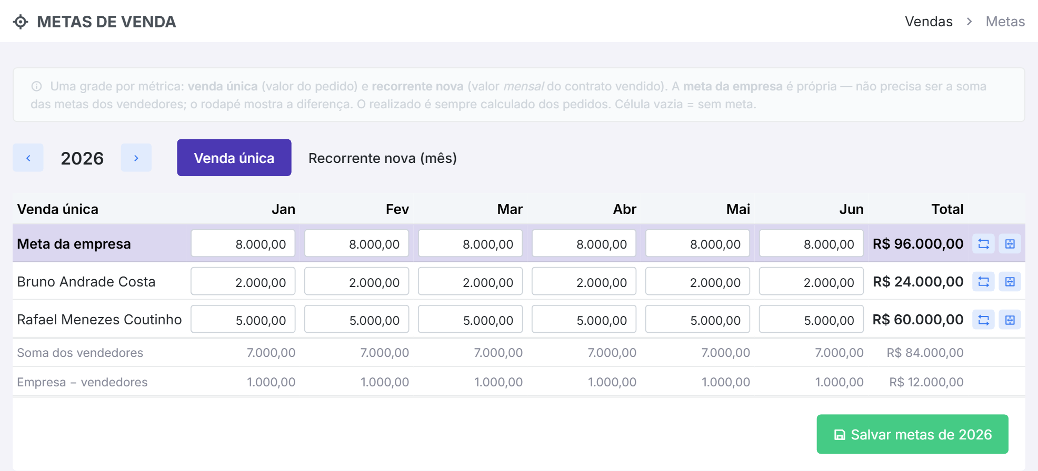Click Meta da empresa Mar input field
The width and height of the screenshot is (1038, 471).
tap(471, 243)
